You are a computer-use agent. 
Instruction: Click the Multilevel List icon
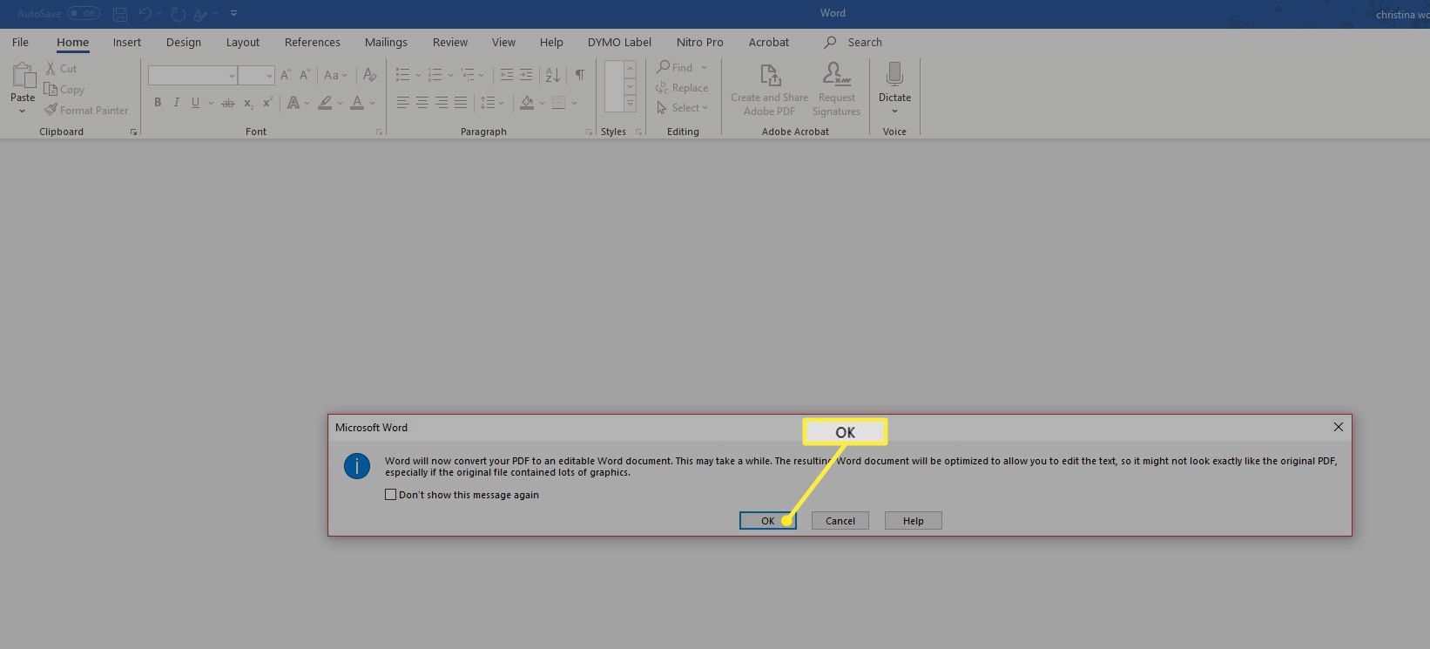[x=468, y=75]
